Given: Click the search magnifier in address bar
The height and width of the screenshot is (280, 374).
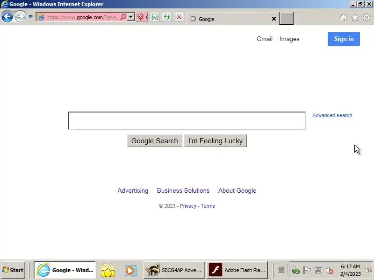Looking at the screenshot, I should point(123,17).
